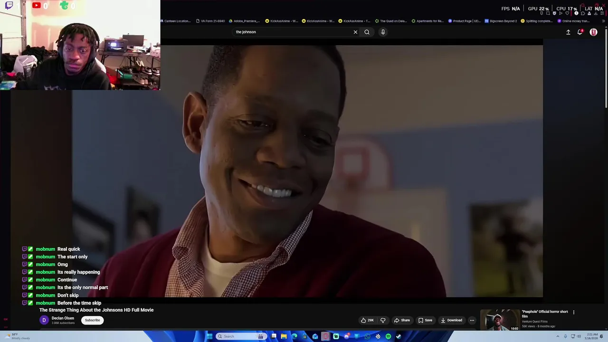This screenshot has height=342, width=608.
Task: Open the Windows Start menu
Action: click(209, 336)
